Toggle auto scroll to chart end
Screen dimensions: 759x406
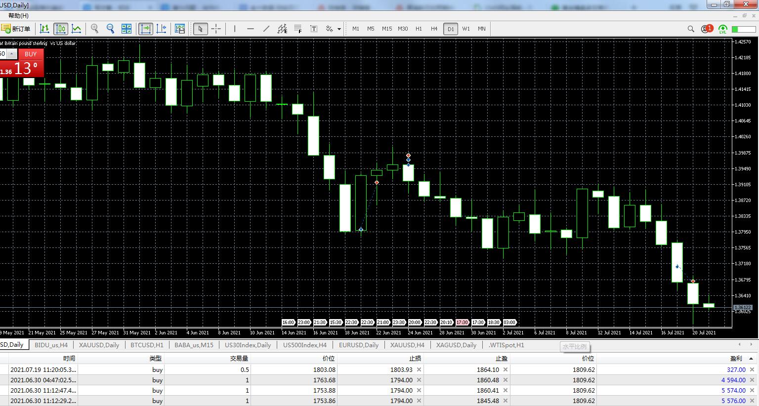146,29
